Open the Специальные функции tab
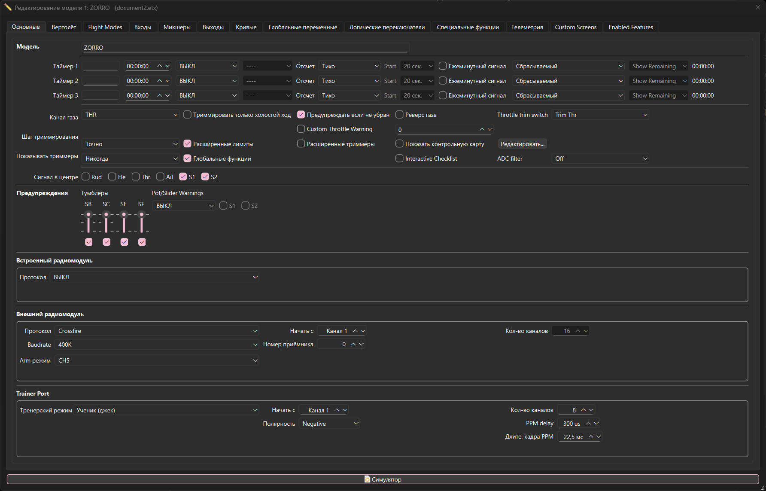This screenshot has height=491, width=766. click(x=468, y=27)
